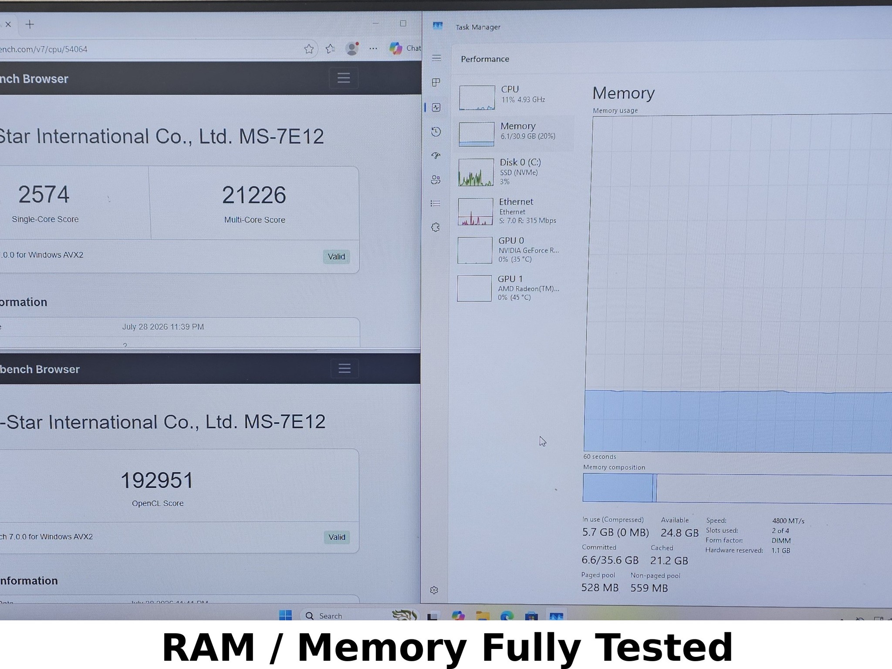This screenshot has width=892, height=669.
Task: Click the '2 of 4' slots used value
Action: 780,530
